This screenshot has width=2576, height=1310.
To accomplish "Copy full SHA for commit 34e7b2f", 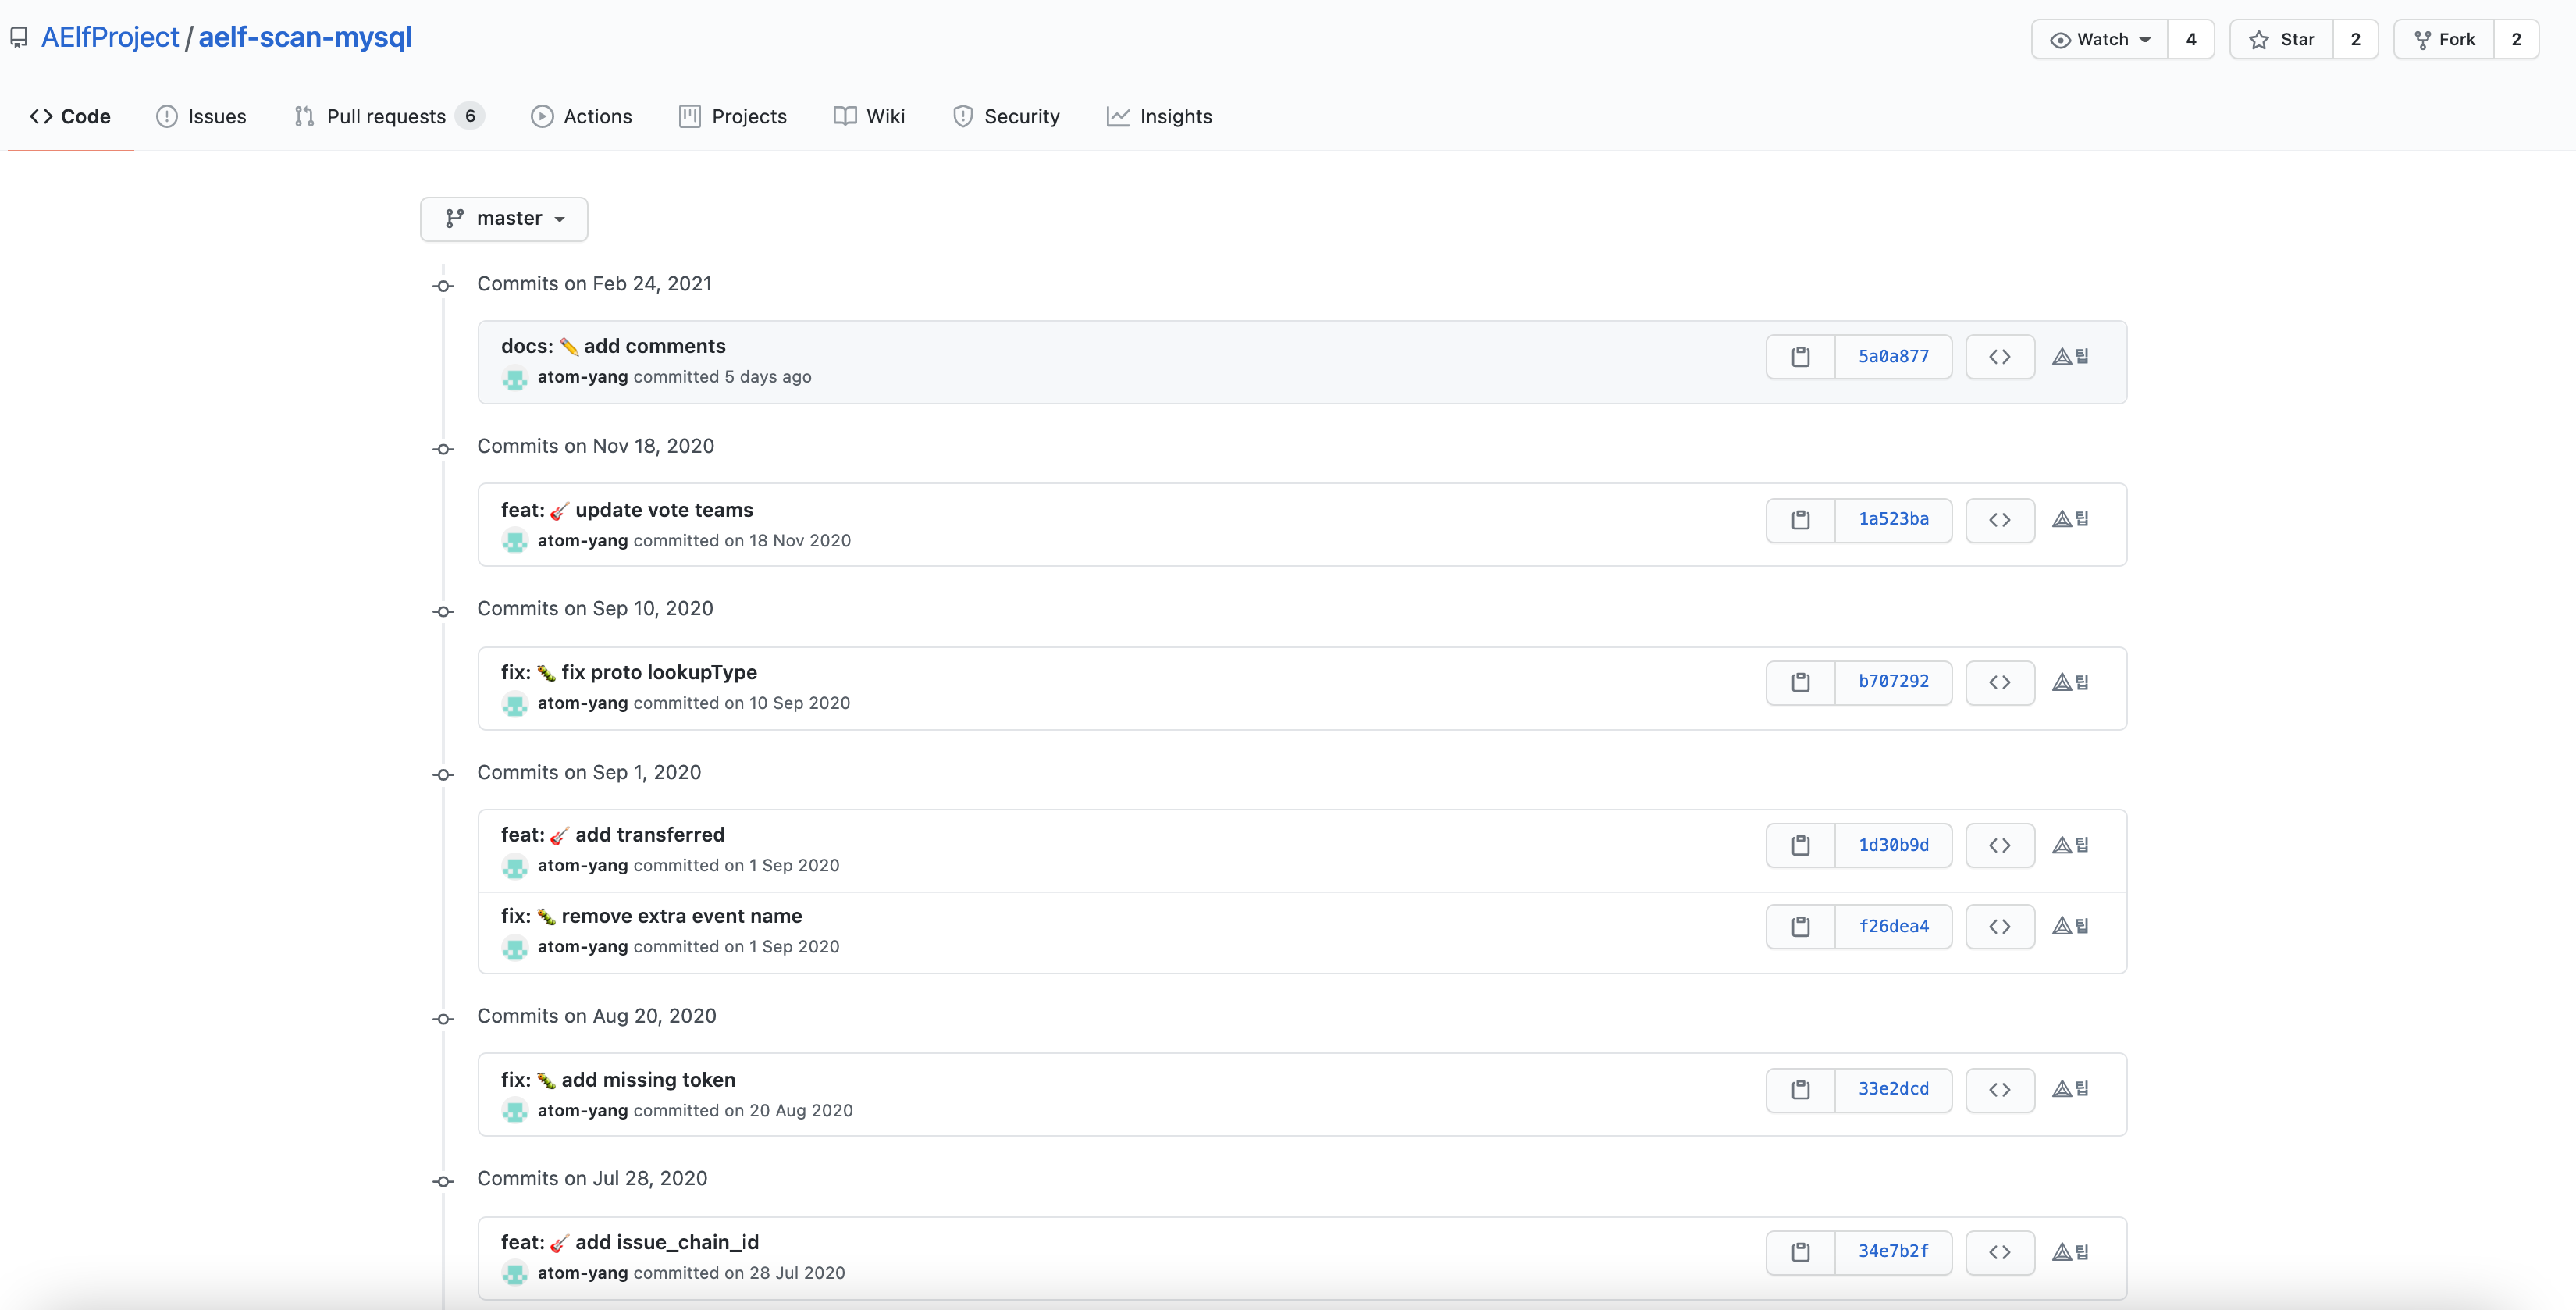I will pos(1800,1252).
